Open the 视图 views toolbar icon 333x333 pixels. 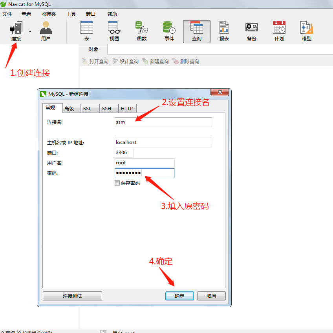point(114,31)
